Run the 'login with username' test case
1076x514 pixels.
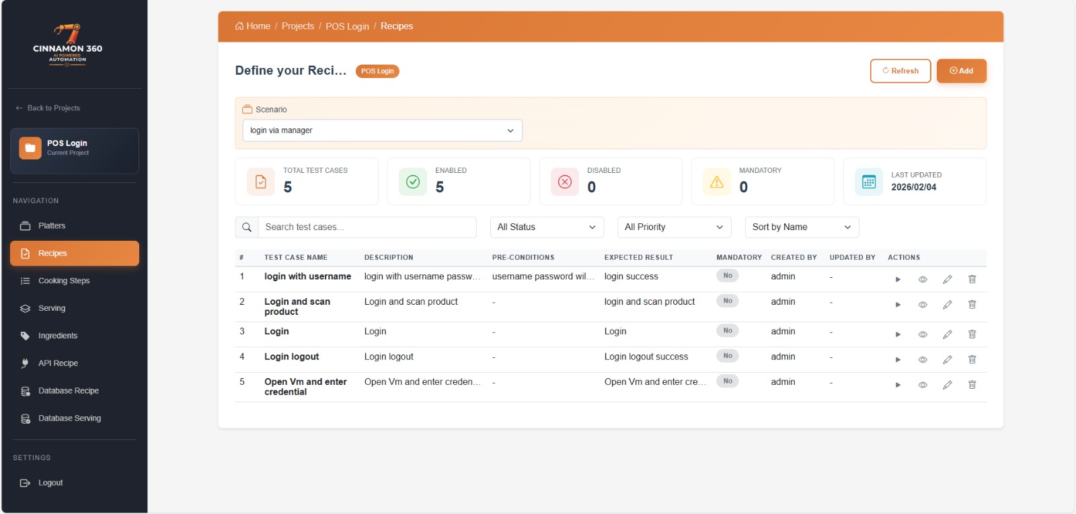[898, 279]
